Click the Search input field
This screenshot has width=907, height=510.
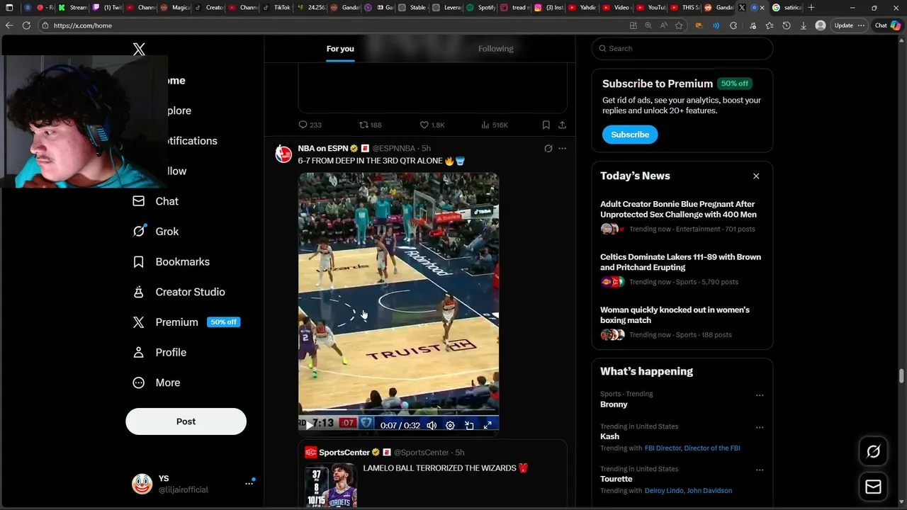(x=682, y=49)
